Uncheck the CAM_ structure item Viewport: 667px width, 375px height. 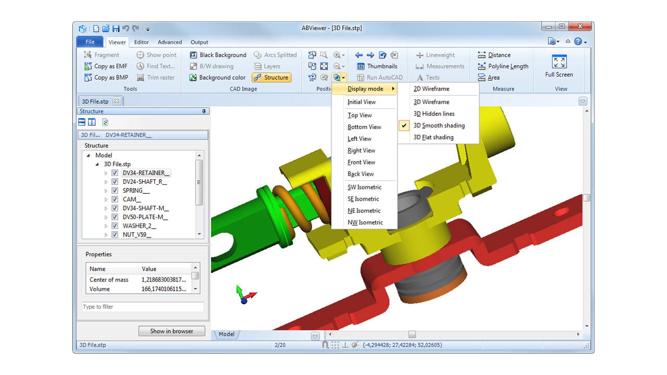[x=115, y=199]
